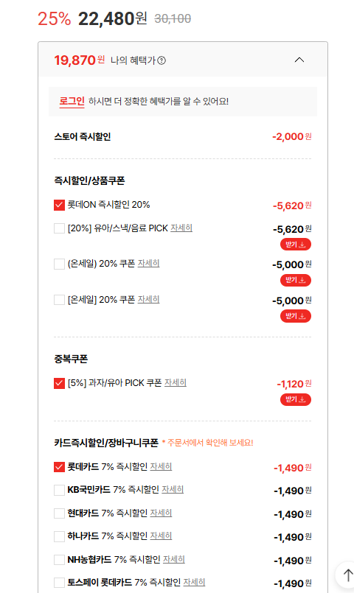This screenshot has width=354, height=593.
Task: Download the 5% 과자/유아 PICK coupon
Action: pyautogui.click(x=296, y=399)
